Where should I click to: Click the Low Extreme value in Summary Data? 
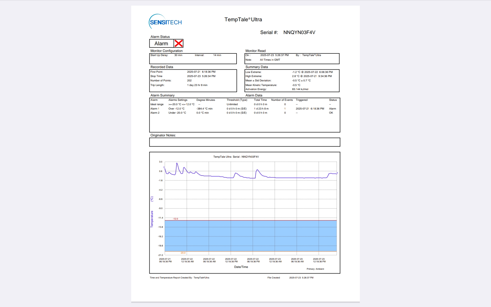click(312, 72)
